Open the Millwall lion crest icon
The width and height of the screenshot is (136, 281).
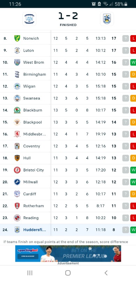coord(17,182)
